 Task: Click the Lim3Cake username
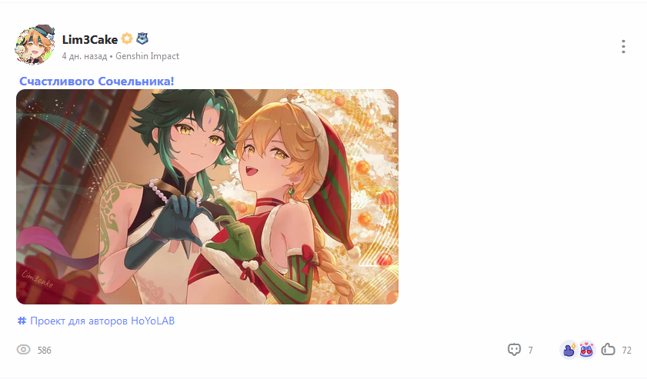pyautogui.click(x=90, y=39)
